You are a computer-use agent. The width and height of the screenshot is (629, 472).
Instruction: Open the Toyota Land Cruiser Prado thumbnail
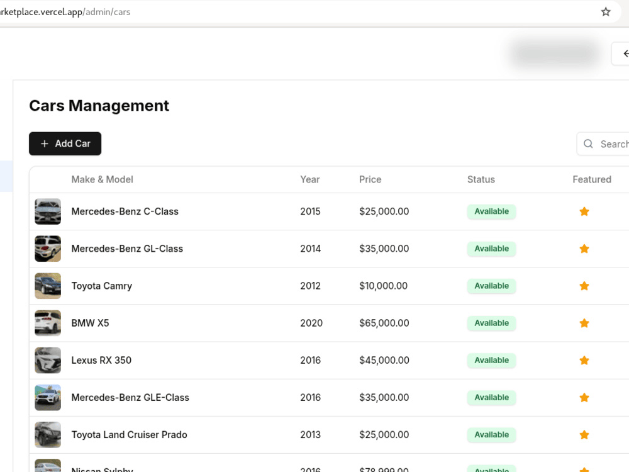tap(48, 435)
